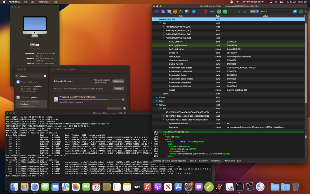Open the PlistEDPlus app menu
This screenshot has width=310, height=194.
tap(15, 2)
